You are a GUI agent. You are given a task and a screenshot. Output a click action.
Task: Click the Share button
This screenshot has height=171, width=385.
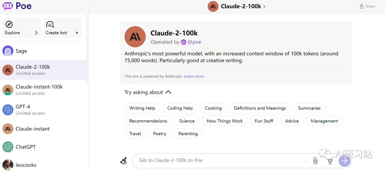pos(367,6)
